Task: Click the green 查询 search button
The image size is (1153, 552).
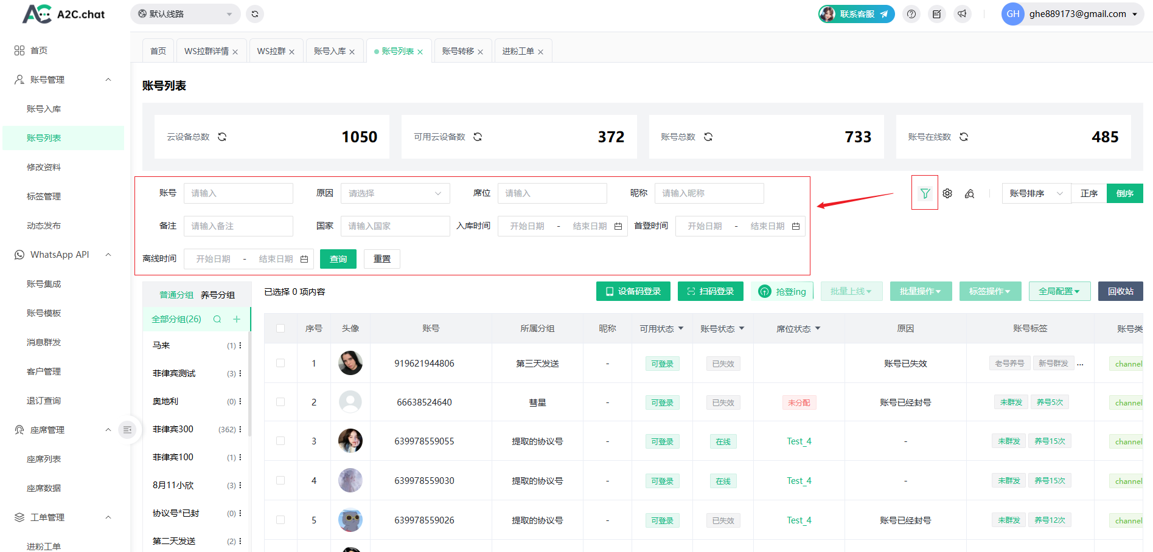Action: 338,259
